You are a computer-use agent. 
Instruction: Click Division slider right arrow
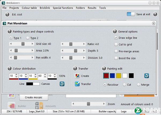pos(84,58)
